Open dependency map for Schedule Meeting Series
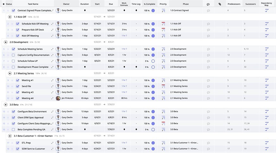 (267, 49)
